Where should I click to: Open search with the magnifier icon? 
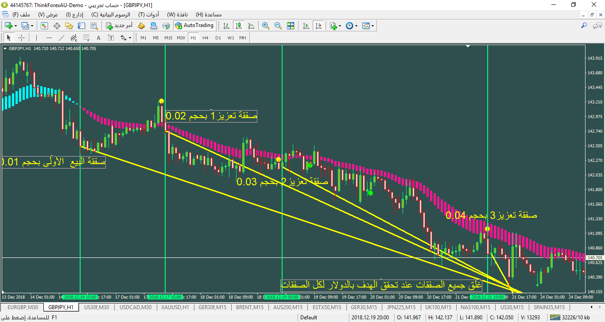pos(585,26)
